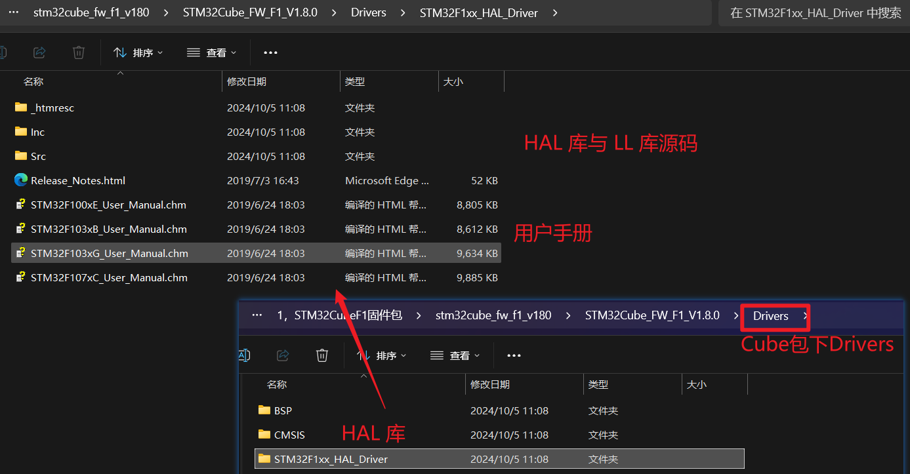The height and width of the screenshot is (474, 910).
Task: Click the Edge icon of Release_Notes.html
Action: coord(21,180)
